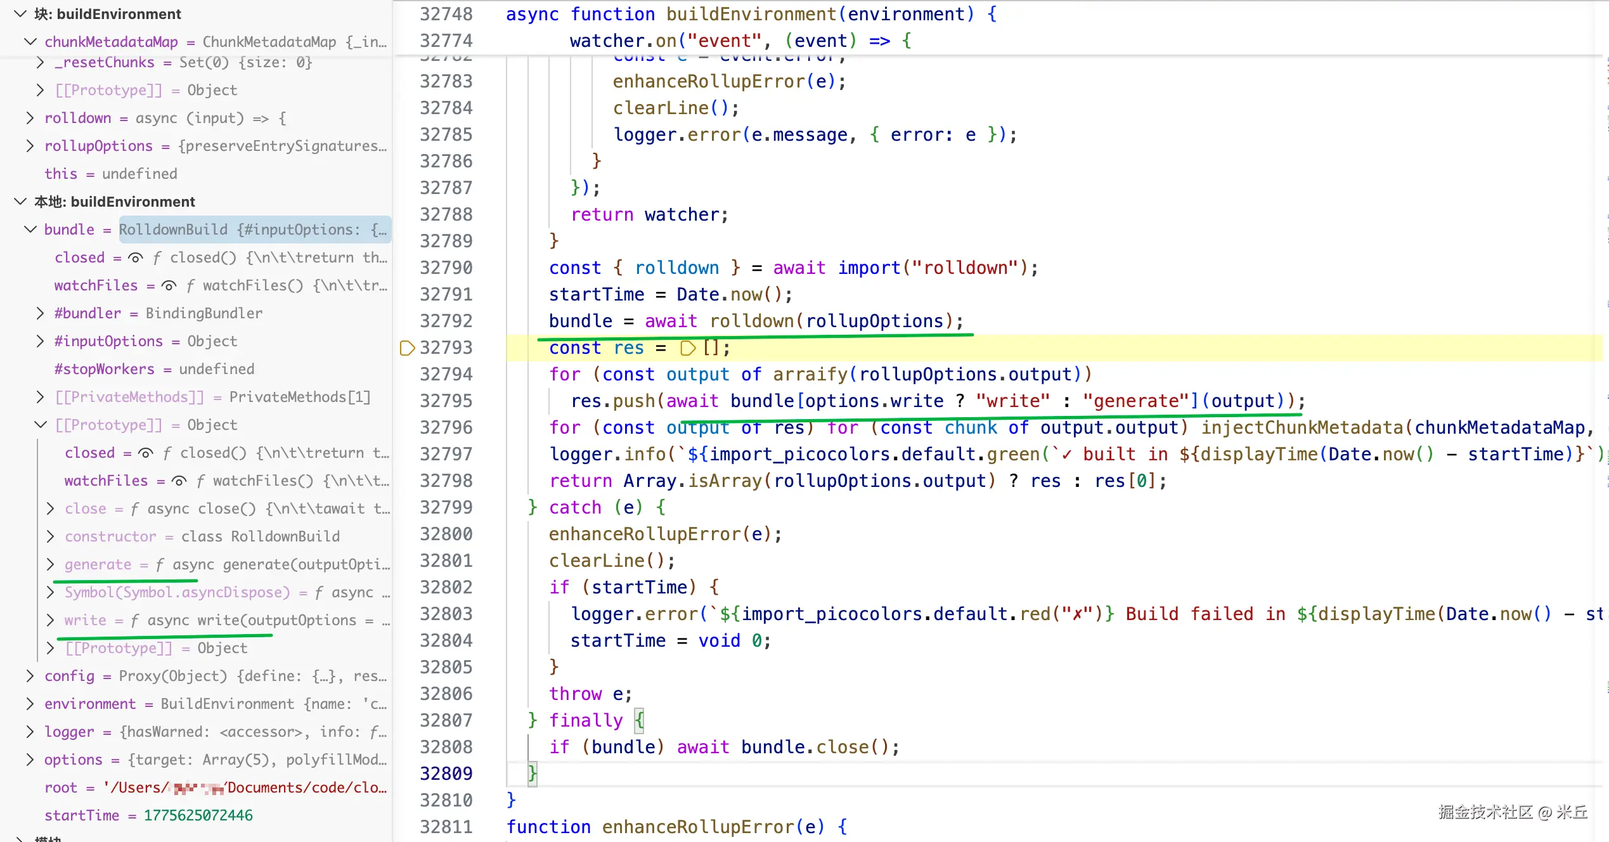Collapse the 本地: buildEnvironment scope section

tap(20, 202)
